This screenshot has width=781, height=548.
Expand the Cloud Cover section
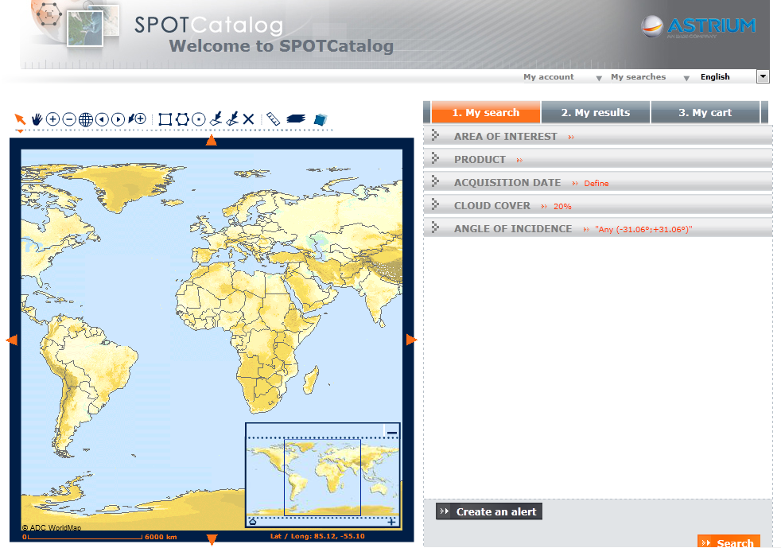pos(598,205)
